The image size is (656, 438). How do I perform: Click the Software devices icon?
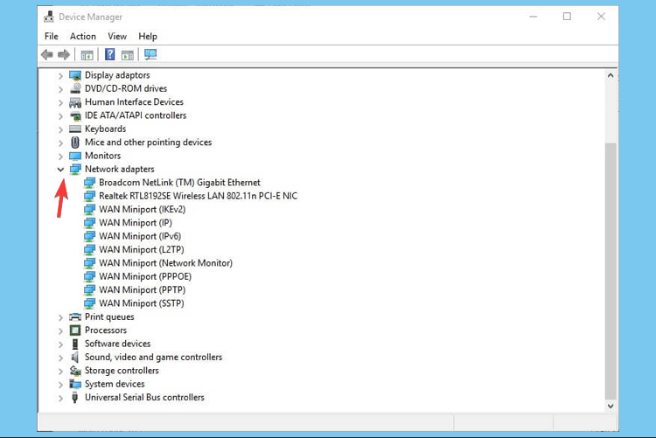pyautogui.click(x=75, y=344)
